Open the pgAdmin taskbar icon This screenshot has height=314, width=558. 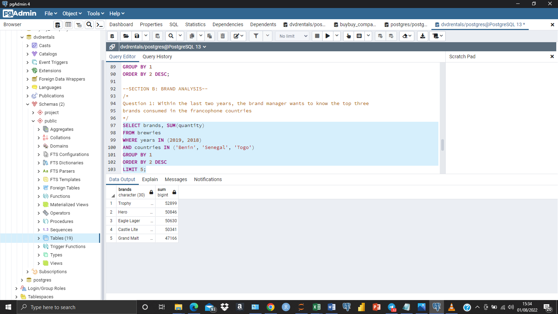point(436,307)
